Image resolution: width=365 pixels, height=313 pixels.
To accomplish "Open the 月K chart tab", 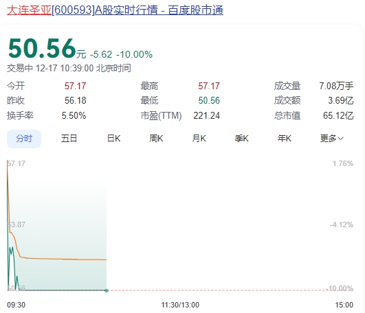I will click(199, 139).
